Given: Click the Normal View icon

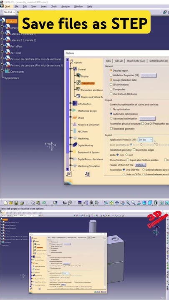Looking at the screenshot, I should tap(139, 202).
